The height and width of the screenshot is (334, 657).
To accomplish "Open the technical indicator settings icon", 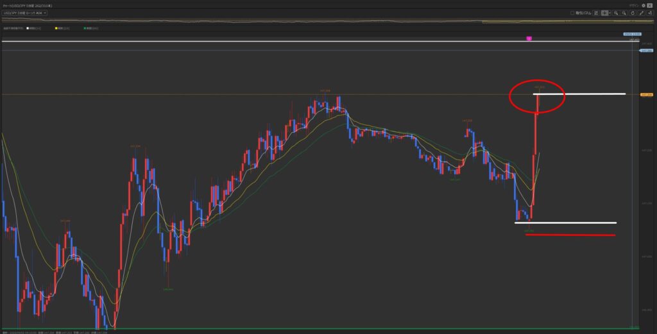I will (x=650, y=13).
